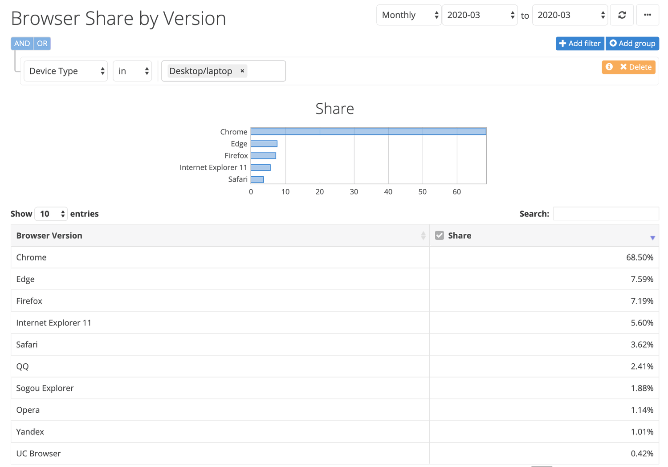Viewport: 668px width, 467px height.
Task: Refresh the report data
Action: tap(622, 15)
